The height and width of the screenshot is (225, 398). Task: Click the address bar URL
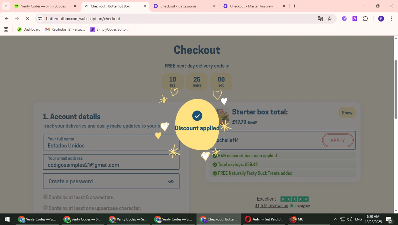point(83,19)
